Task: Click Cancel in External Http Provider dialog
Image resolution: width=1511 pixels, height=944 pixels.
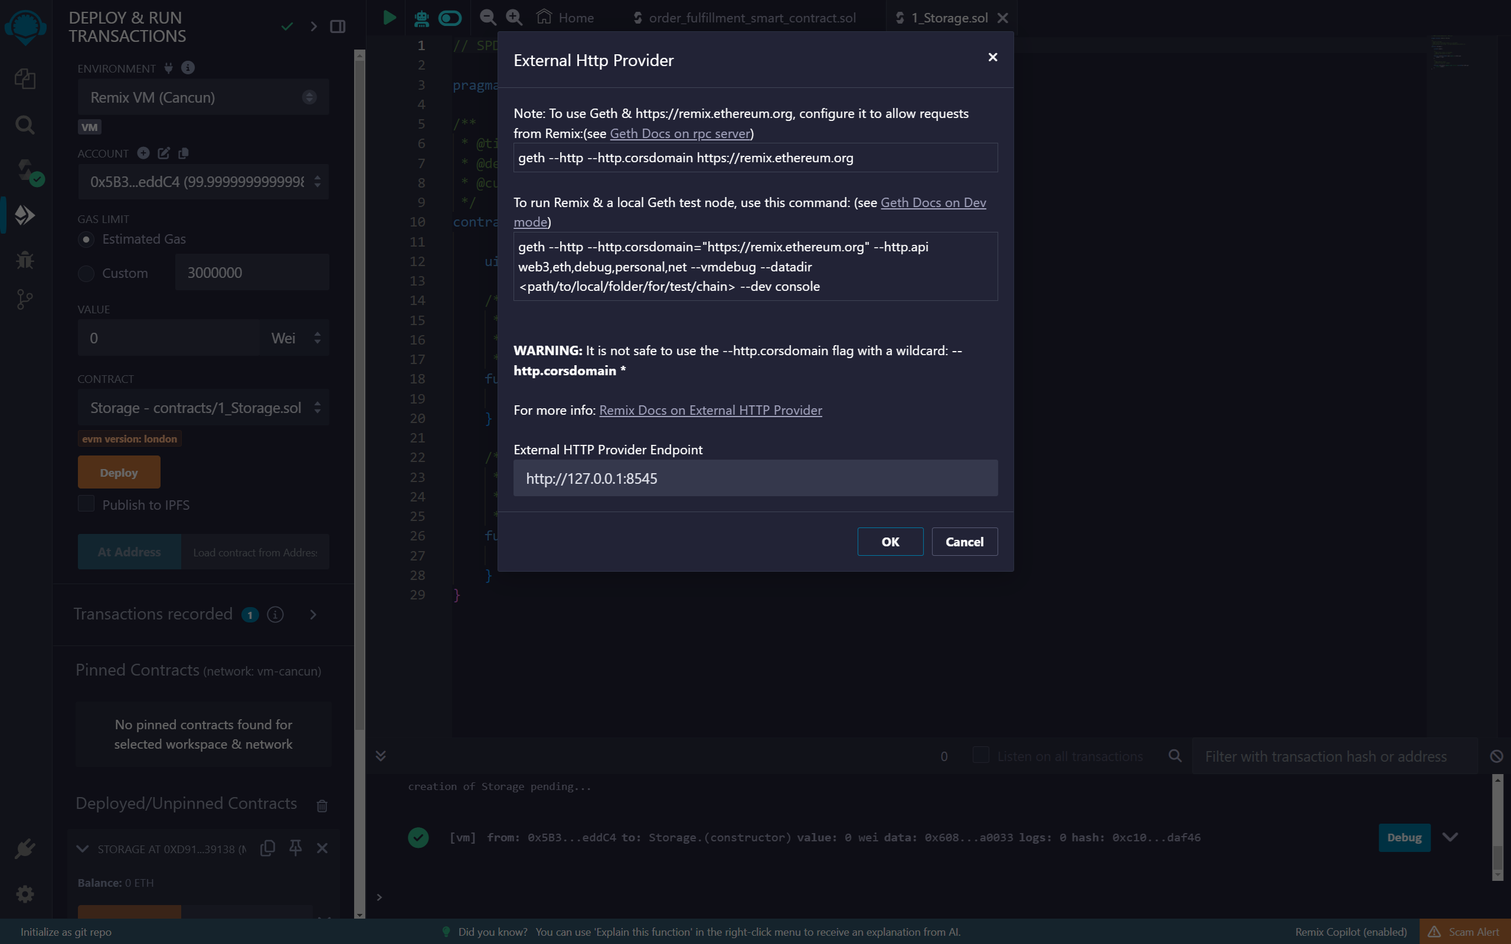Action: [x=964, y=541]
